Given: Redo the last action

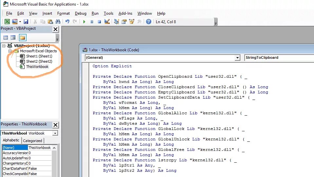Looking at the screenshot, I should pos(75,22).
